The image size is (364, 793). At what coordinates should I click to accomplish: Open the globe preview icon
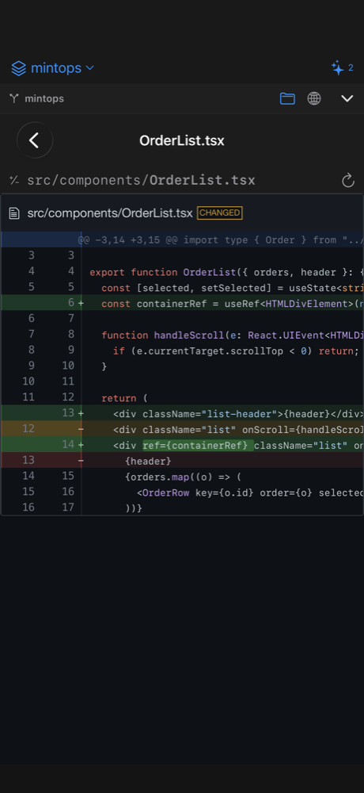point(314,98)
